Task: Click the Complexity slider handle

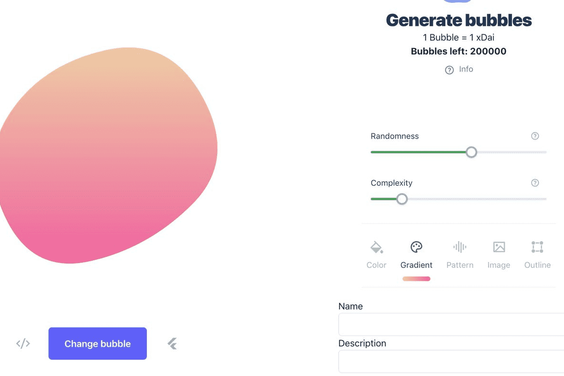Action: pos(402,199)
